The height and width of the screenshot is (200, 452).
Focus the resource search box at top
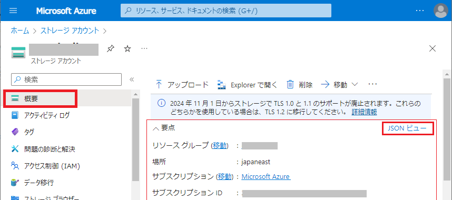click(x=225, y=11)
